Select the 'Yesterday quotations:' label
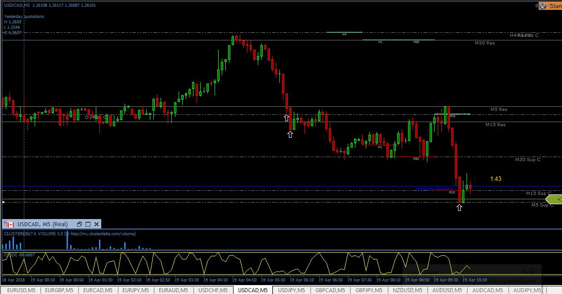562x294 pixels. click(x=24, y=17)
